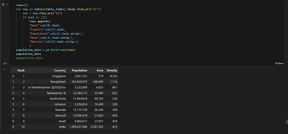Image resolution: width=288 pixels, height=134 pixels.
Task: Run the code cell with play icon
Action: (3, 5)
